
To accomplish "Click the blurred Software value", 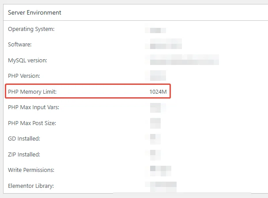I will tap(166, 44).
